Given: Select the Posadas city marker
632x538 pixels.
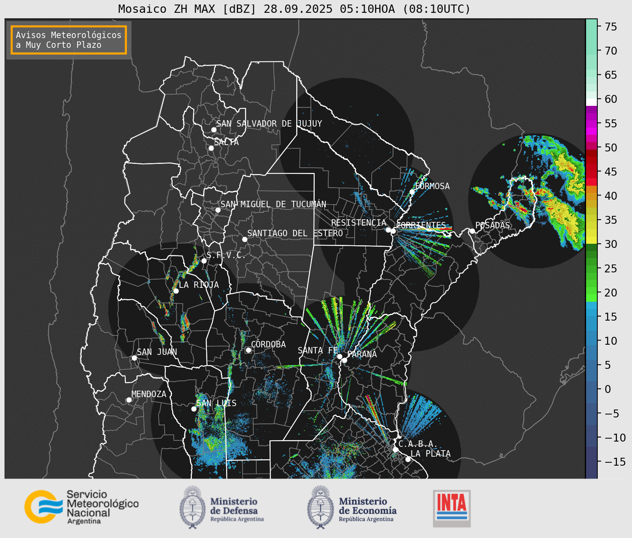Looking at the screenshot, I should coord(472,231).
